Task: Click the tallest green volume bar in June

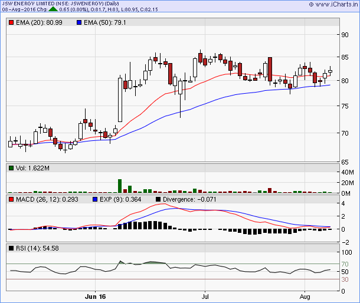Action: tap(120, 186)
